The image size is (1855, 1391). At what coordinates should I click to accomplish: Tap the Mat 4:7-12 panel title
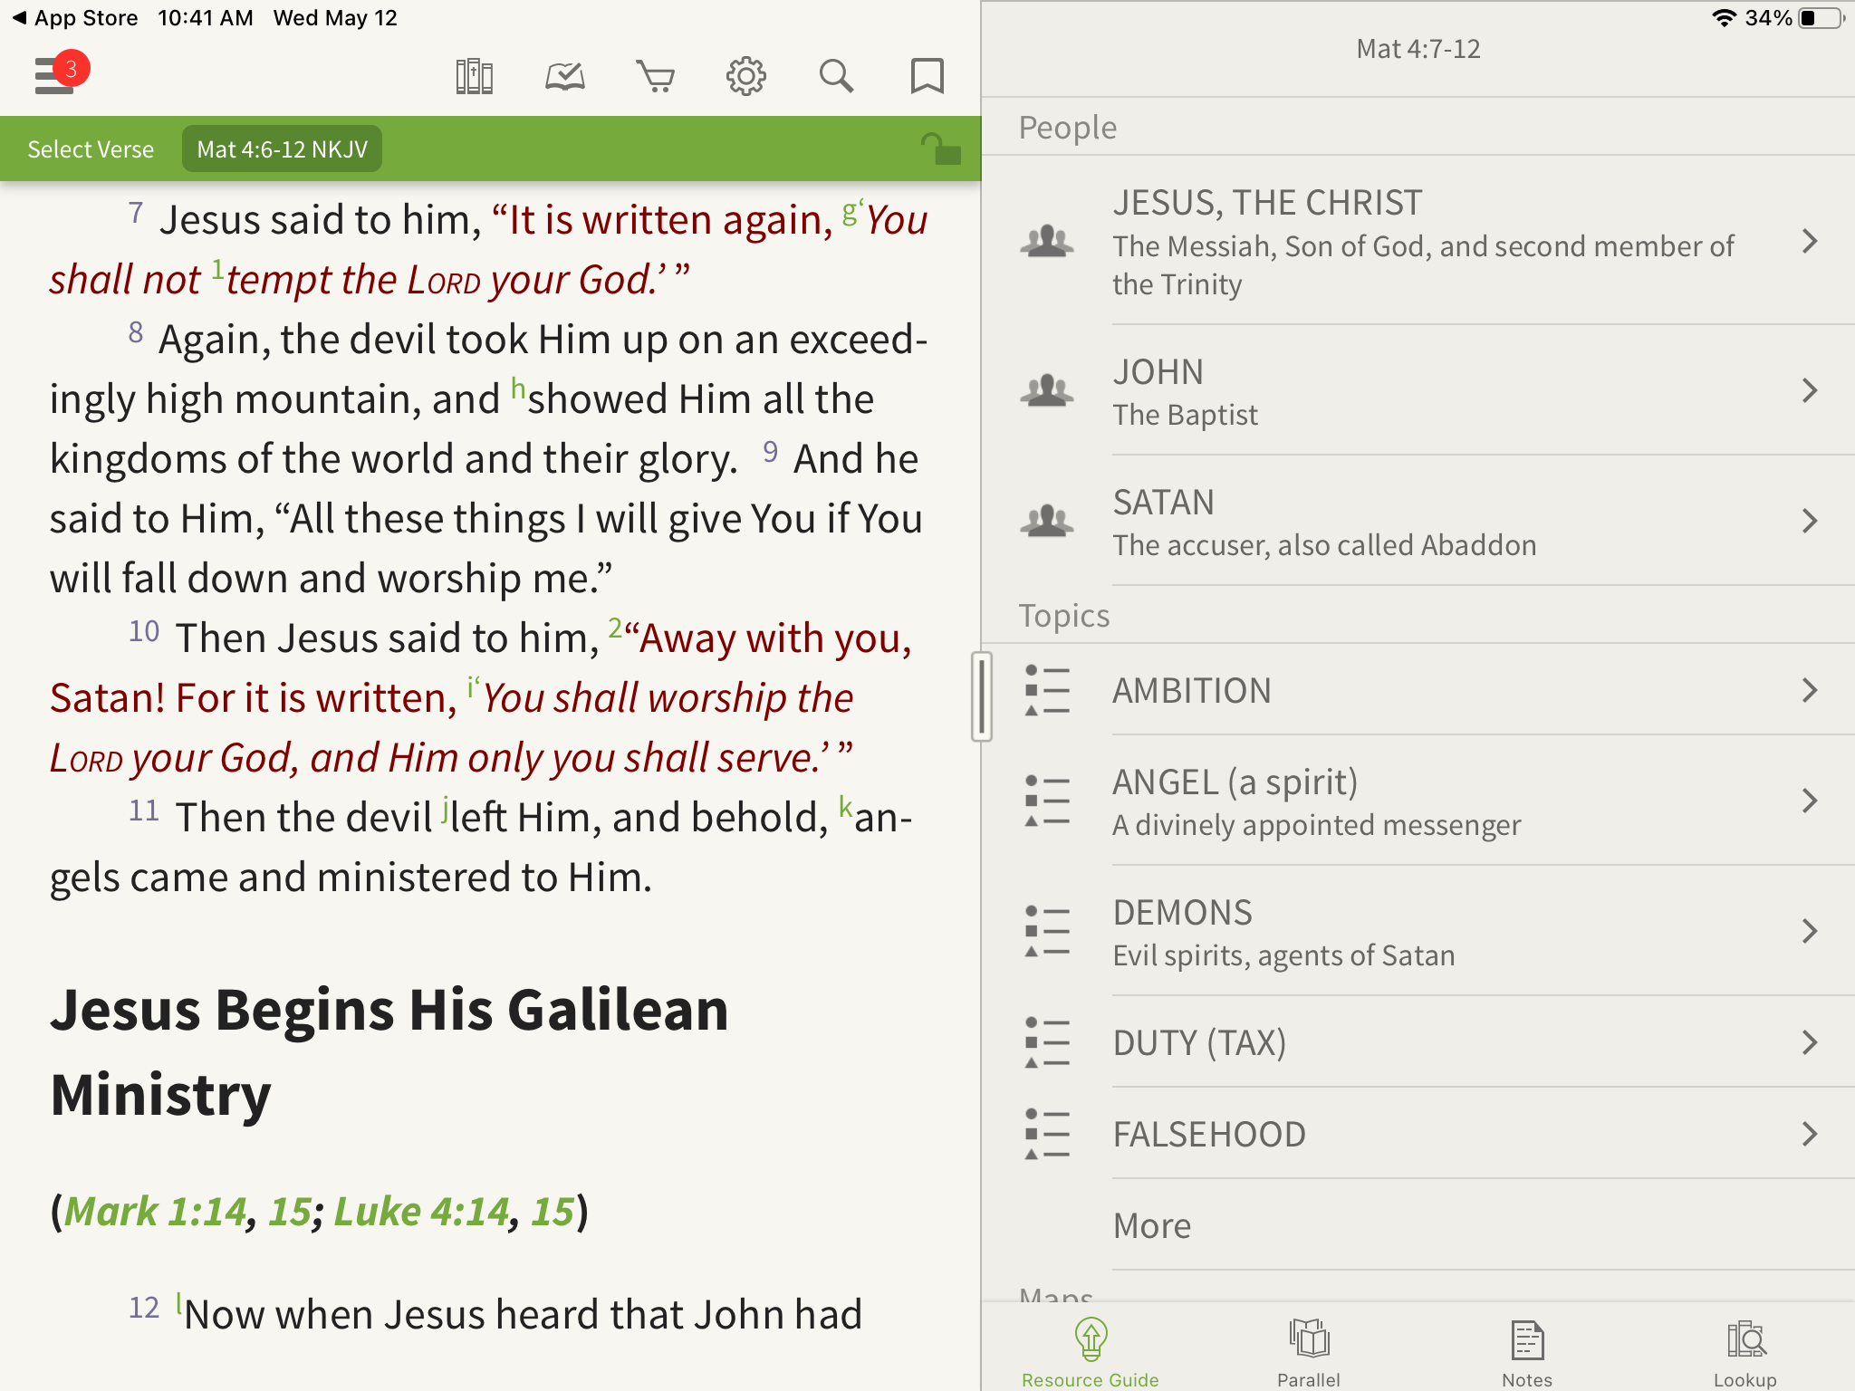tap(1418, 49)
